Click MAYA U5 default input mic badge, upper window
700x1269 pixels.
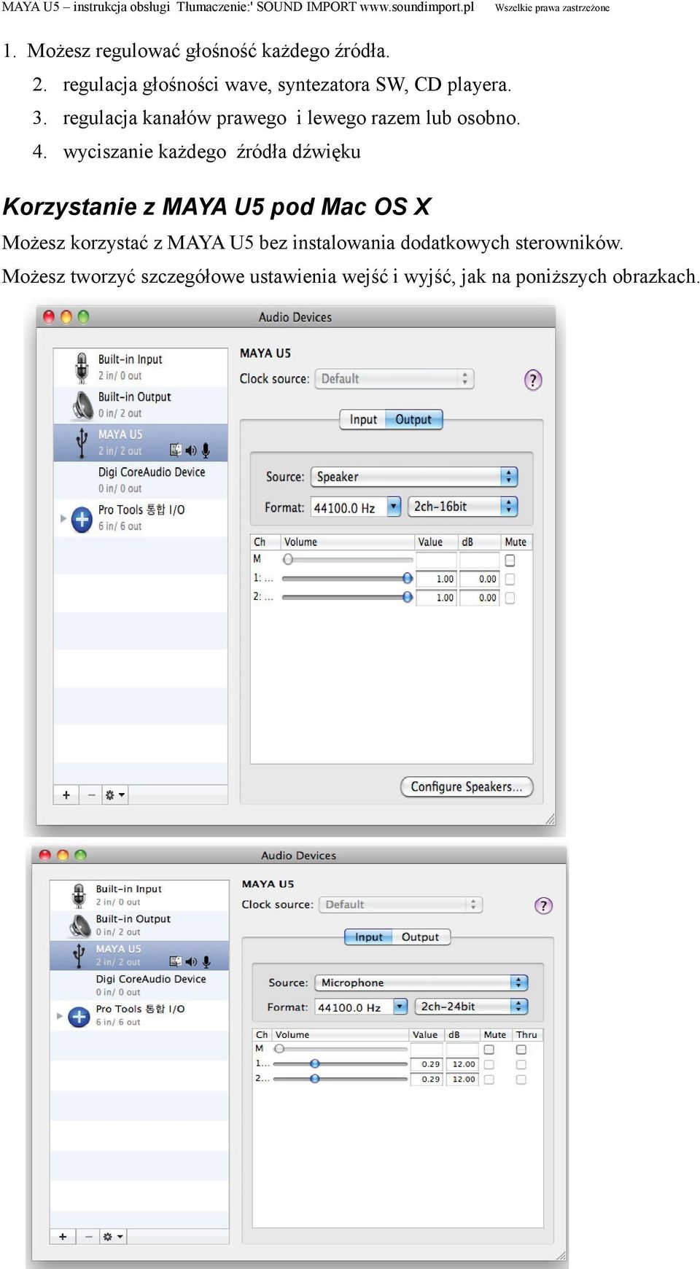click(x=206, y=451)
